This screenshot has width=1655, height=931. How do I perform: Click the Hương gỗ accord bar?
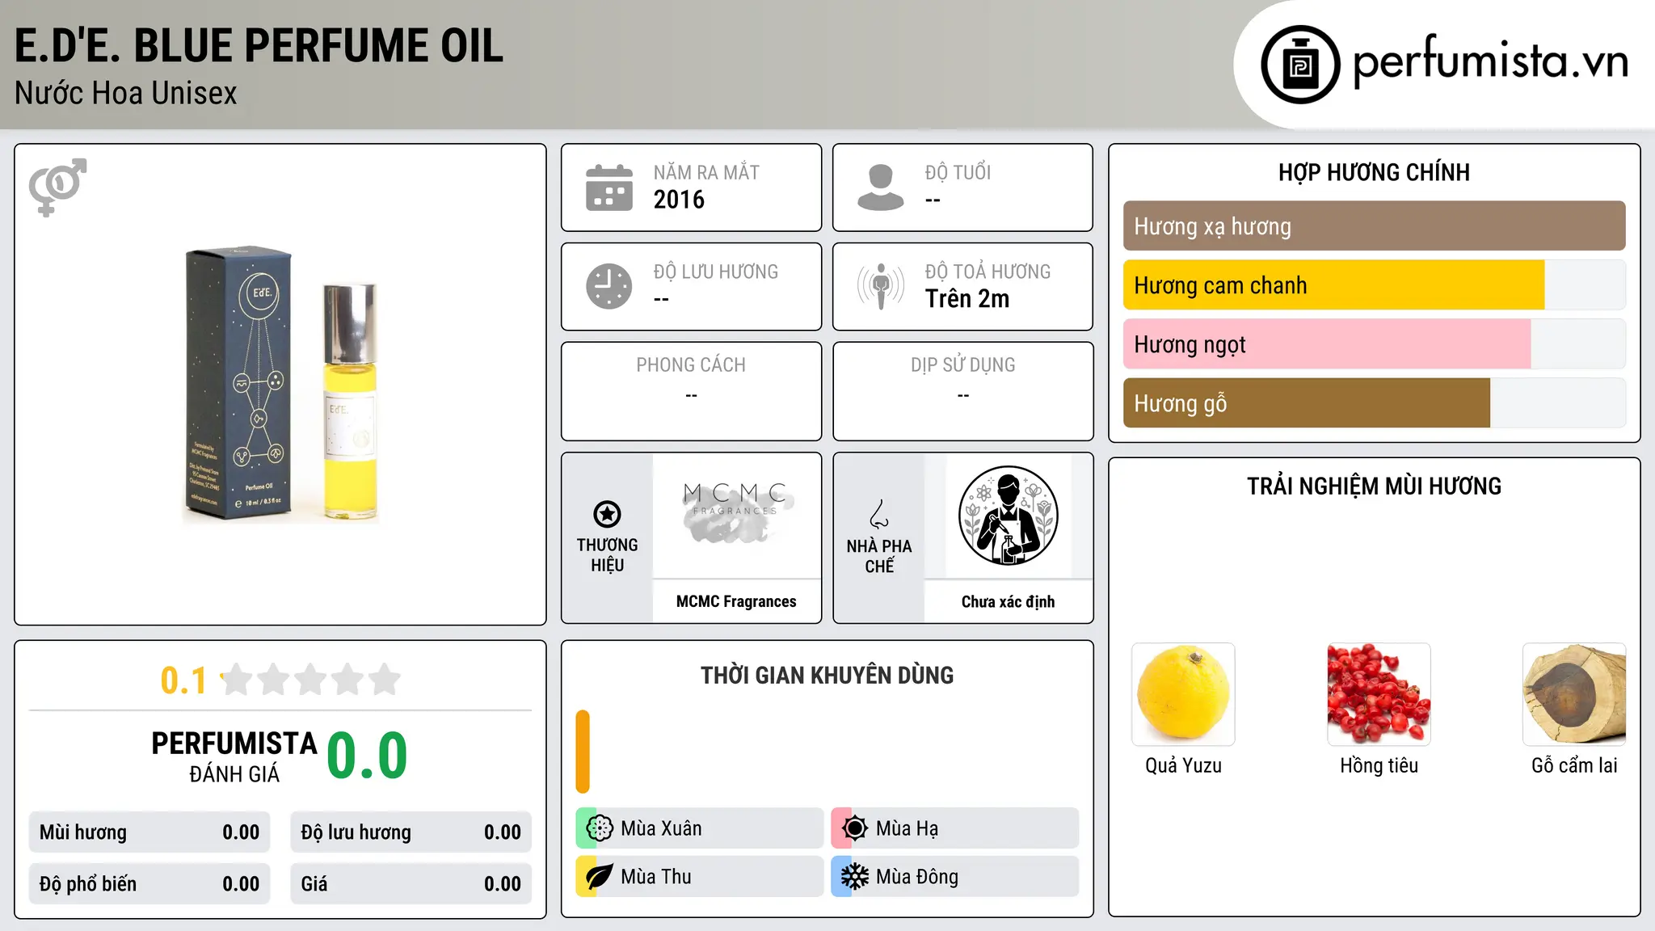(x=1374, y=403)
